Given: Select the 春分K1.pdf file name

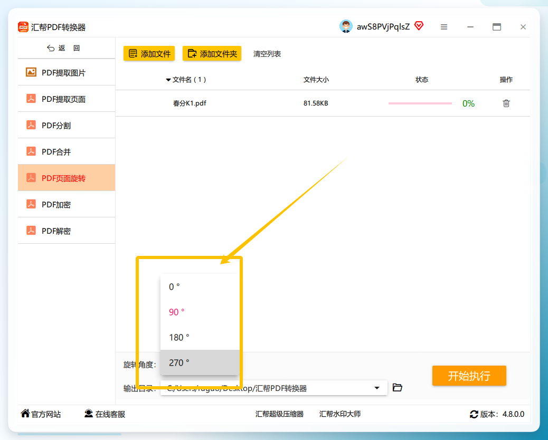Looking at the screenshot, I should tap(190, 103).
